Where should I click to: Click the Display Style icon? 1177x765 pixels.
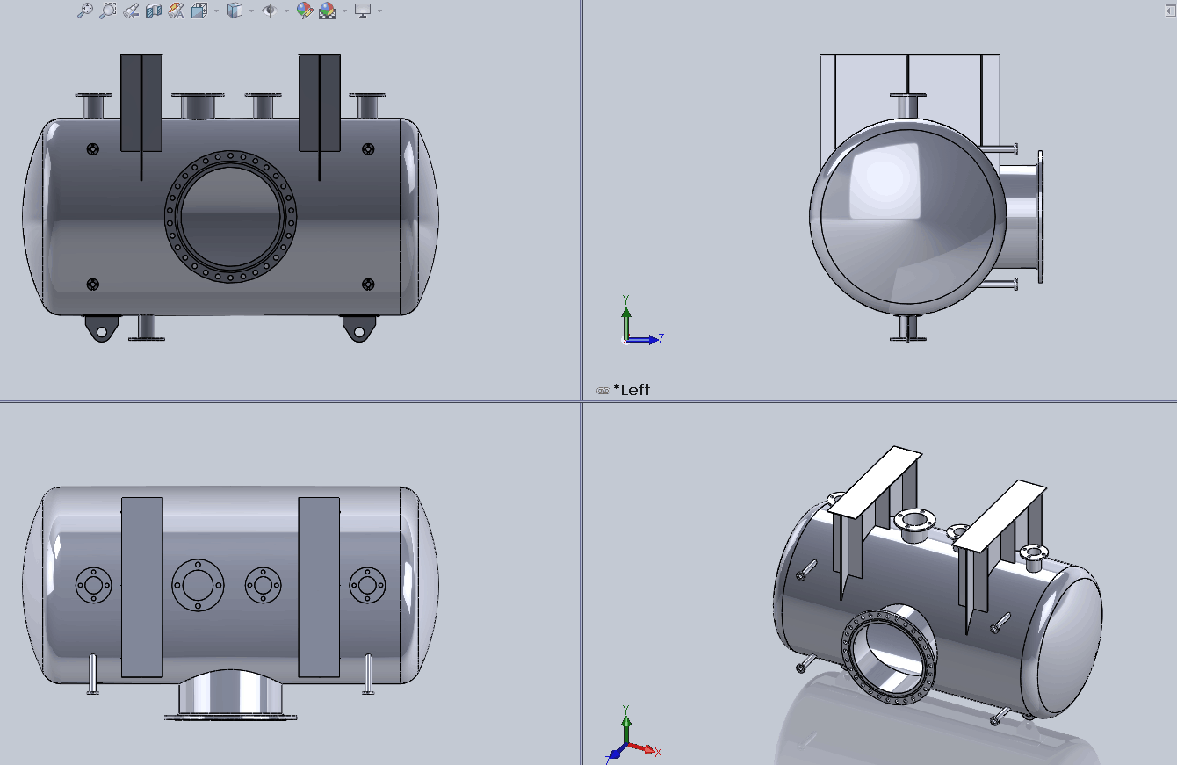[x=235, y=11]
